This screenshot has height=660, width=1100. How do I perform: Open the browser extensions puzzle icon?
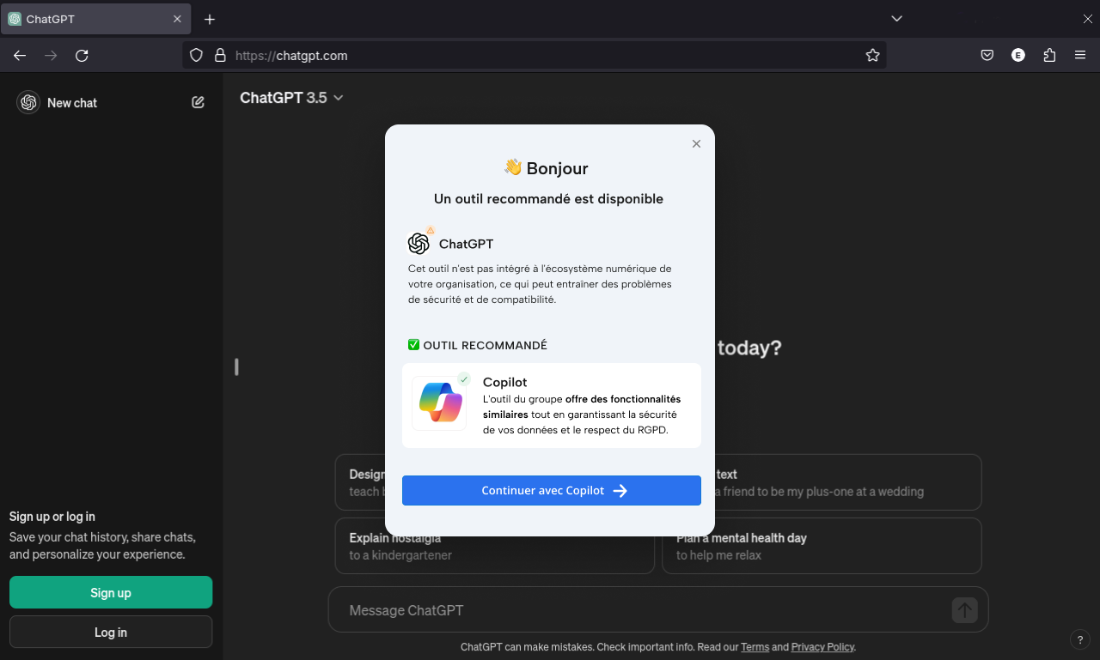tap(1049, 55)
